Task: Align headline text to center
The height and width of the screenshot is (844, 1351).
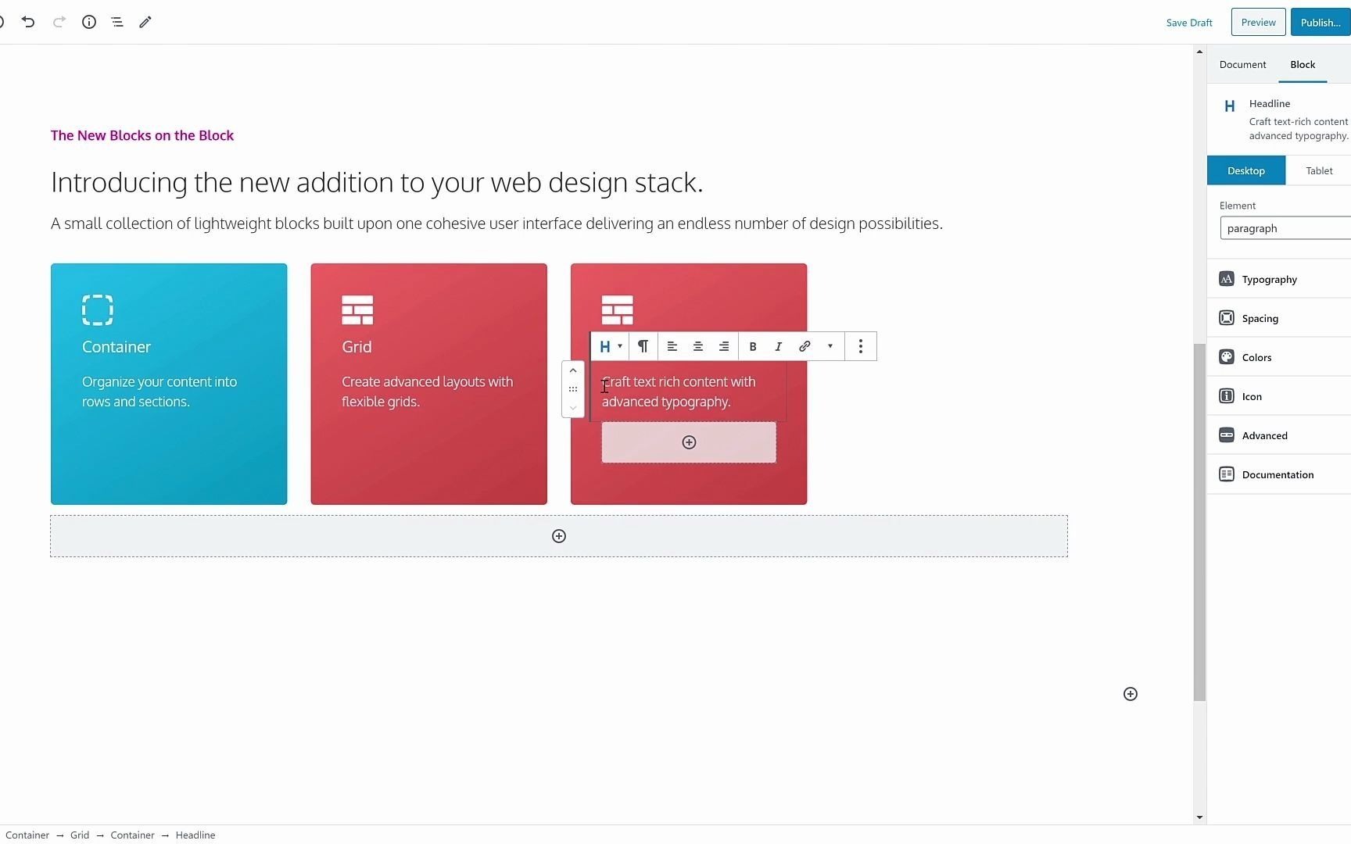Action: 698,346
